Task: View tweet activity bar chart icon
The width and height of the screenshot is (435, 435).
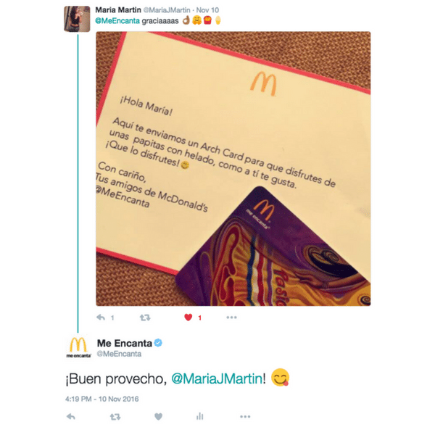Action: 200,416
